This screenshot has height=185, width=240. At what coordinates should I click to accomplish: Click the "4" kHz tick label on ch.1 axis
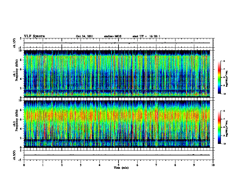tap(21, 79)
